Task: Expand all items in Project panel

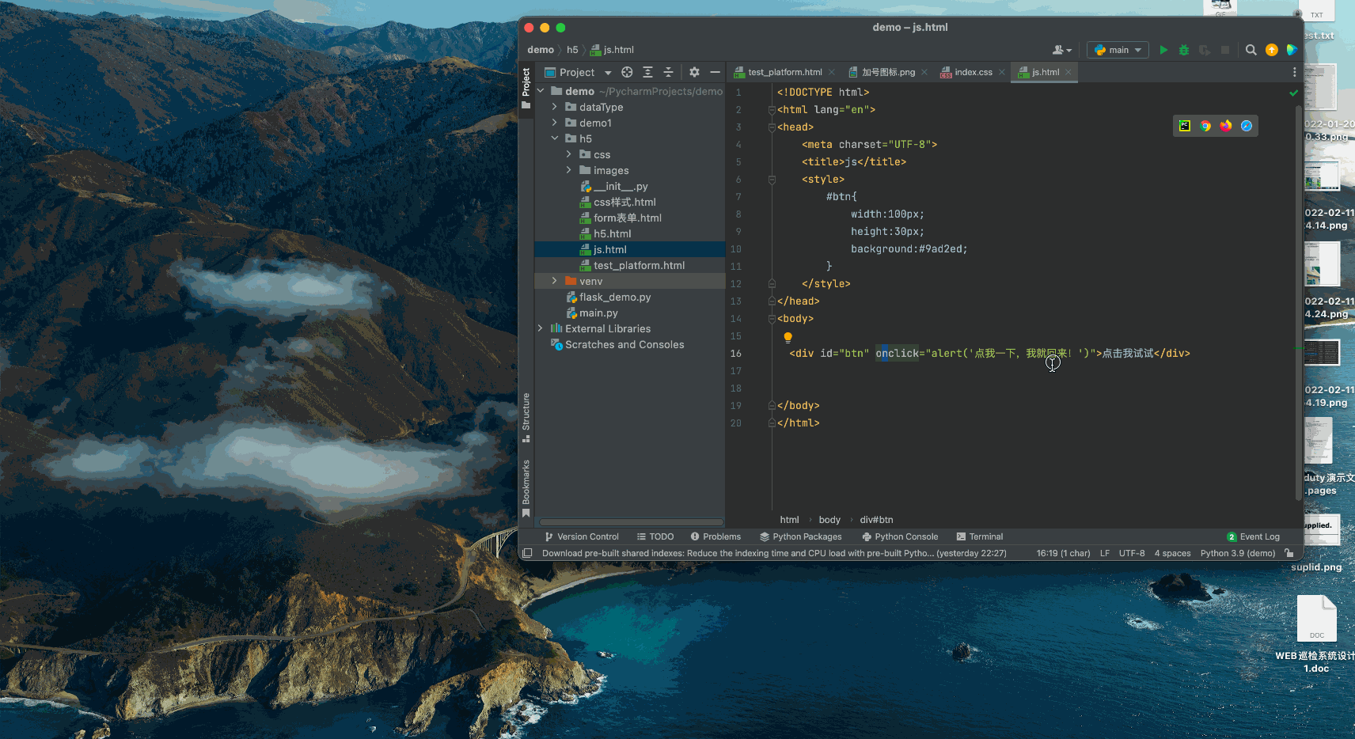Action: coord(647,72)
